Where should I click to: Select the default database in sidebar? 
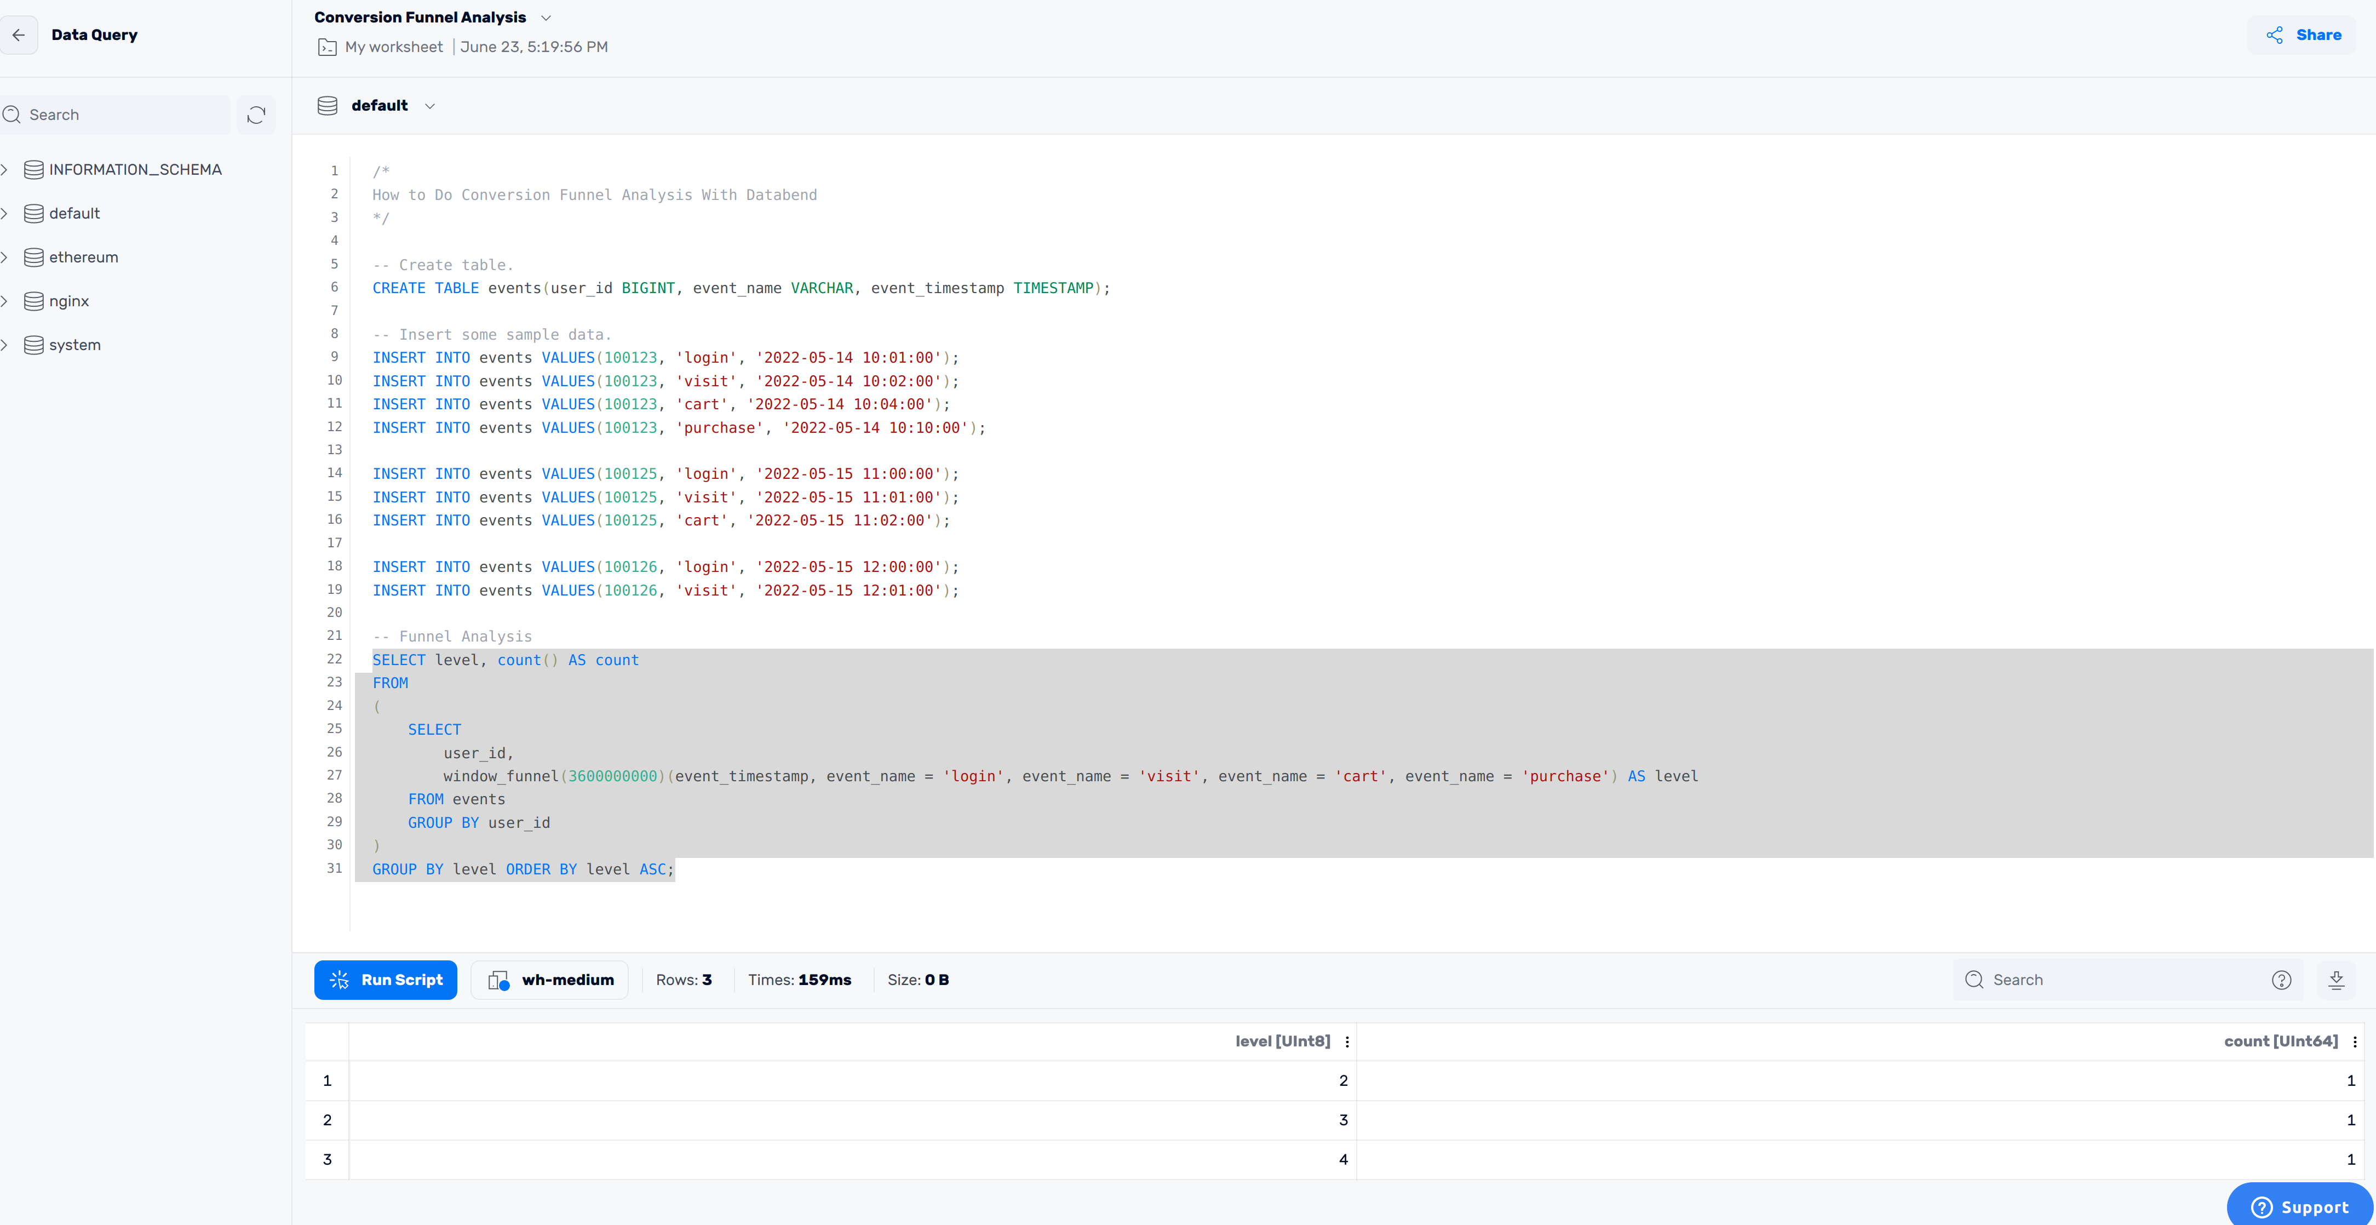point(74,213)
